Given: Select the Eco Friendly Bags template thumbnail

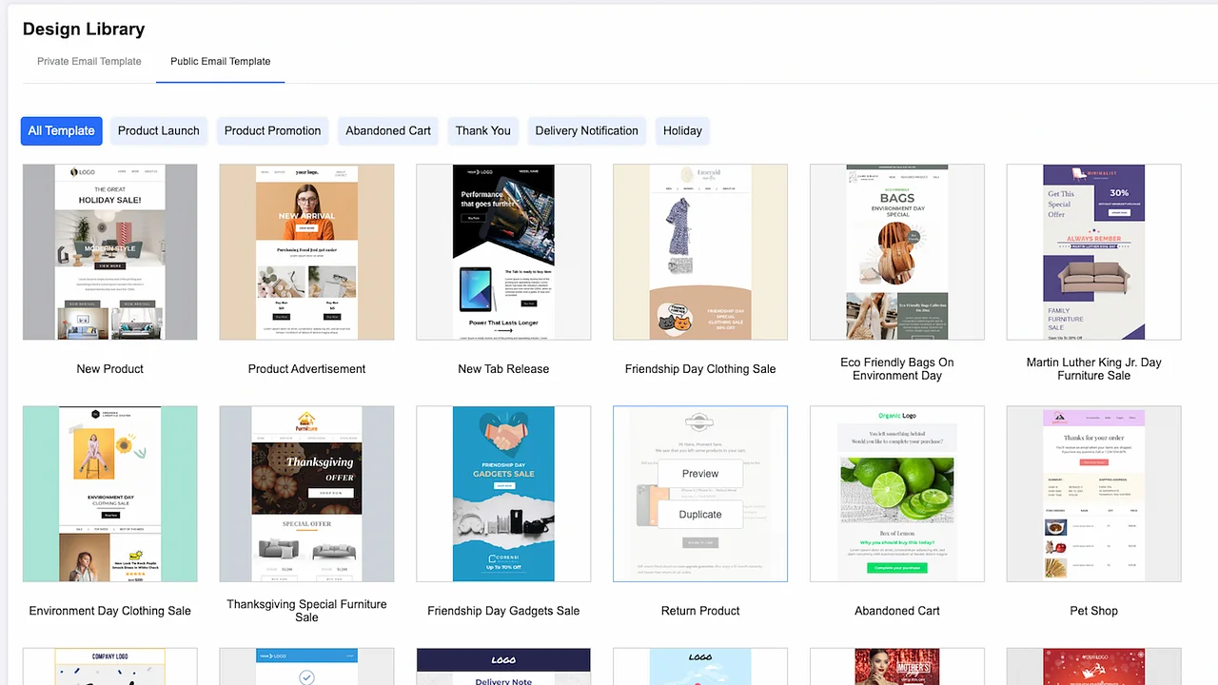Looking at the screenshot, I should click(896, 251).
